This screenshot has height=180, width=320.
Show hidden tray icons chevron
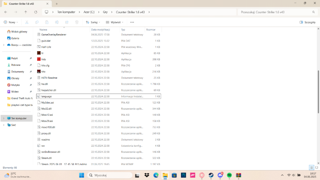[x=282, y=175]
